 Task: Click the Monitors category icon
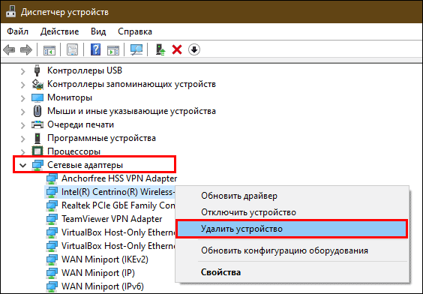pos(37,97)
